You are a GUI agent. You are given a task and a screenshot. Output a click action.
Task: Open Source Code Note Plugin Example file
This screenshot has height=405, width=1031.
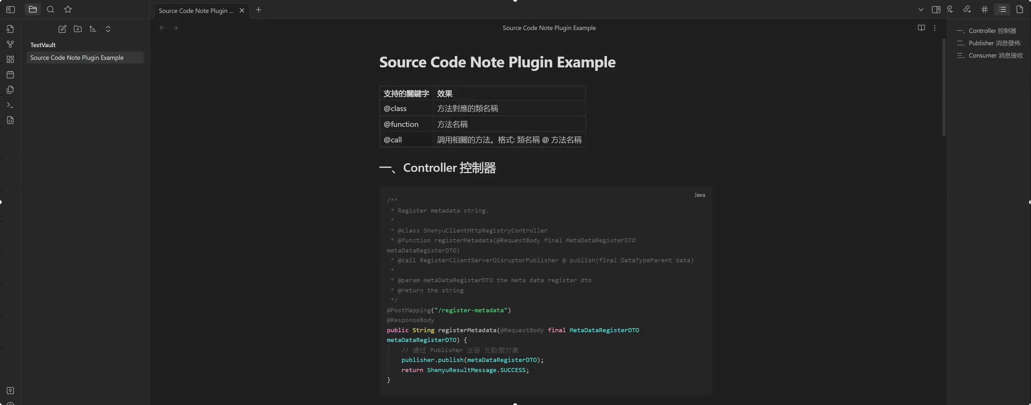[x=85, y=58]
